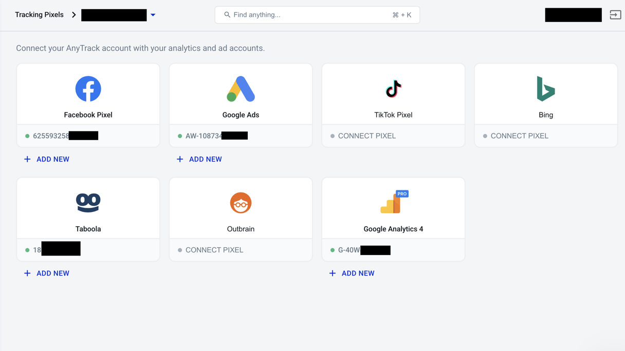
Task: Click grey status dot on TikTok Pixel
Action: tap(333, 136)
